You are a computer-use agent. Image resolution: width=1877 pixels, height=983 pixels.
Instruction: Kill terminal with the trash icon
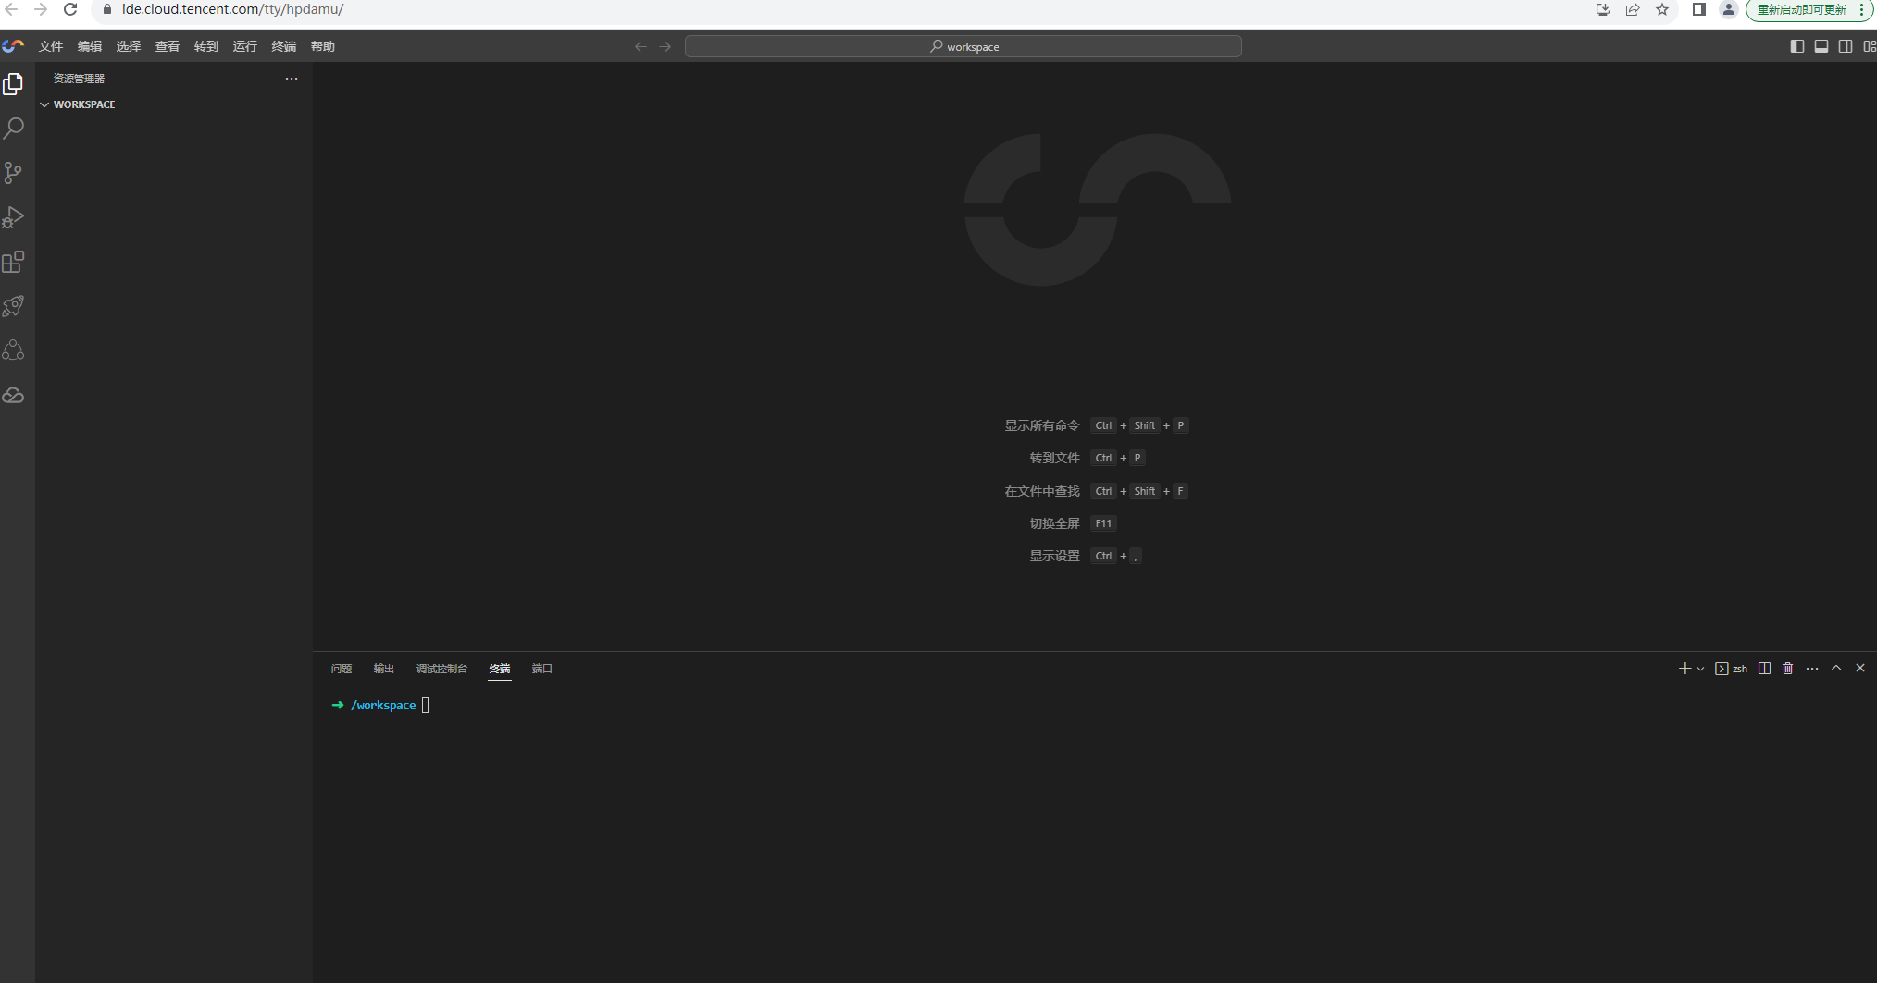pos(1788,669)
